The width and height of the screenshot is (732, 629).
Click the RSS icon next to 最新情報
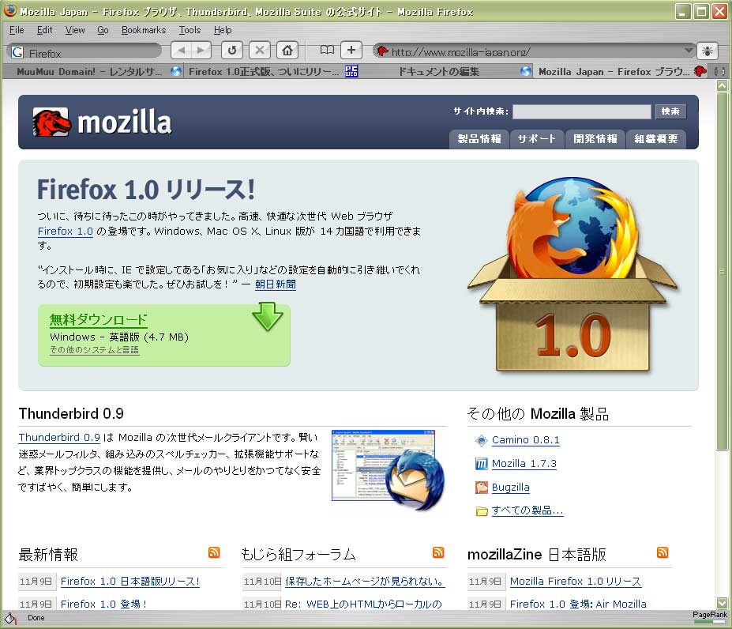tap(214, 552)
